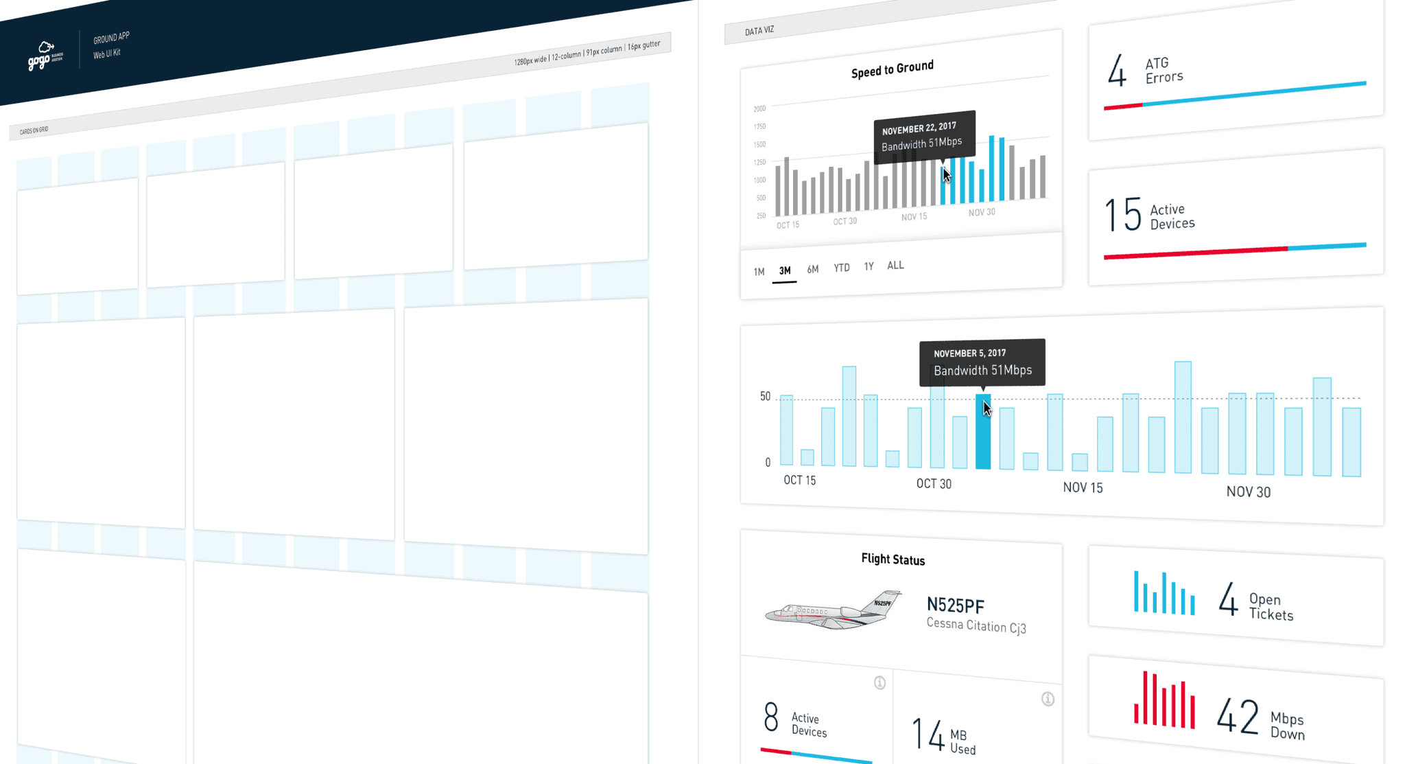Select the 1M time range tab
The width and height of the screenshot is (1405, 764).
pos(759,272)
